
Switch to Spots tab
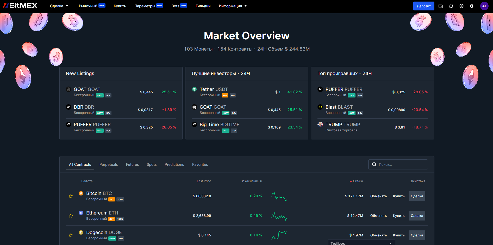[152, 164]
